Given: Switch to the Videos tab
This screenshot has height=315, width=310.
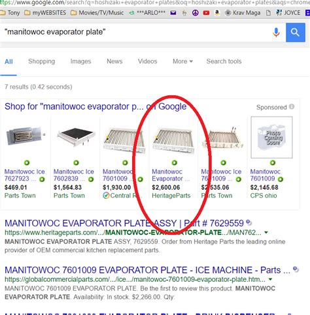Looking at the screenshot, I should click(x=147, y=61).
